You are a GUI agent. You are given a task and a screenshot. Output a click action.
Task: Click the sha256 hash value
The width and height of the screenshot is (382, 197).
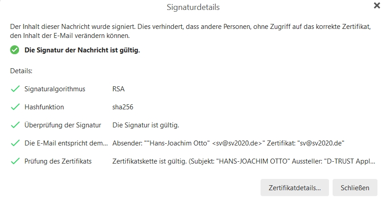click(x=123, y=107)
